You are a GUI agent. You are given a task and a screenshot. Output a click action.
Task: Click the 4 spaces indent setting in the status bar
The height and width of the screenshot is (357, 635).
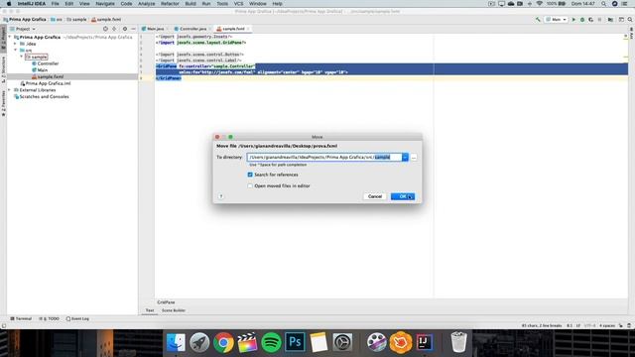tap(607, 325)
